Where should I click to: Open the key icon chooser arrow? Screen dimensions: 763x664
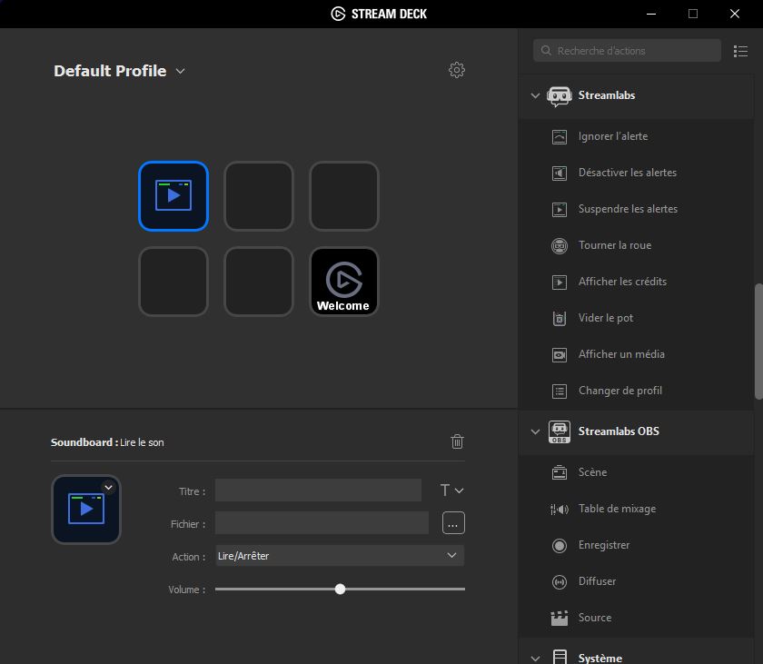point(108,487)
